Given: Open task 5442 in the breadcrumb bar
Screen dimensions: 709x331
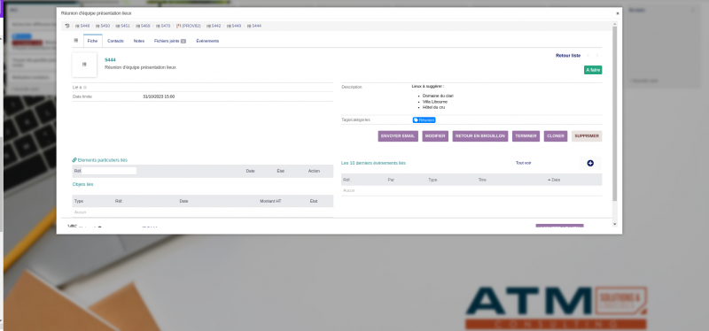Looking at the screenshot, I should [x=214, y=27].
